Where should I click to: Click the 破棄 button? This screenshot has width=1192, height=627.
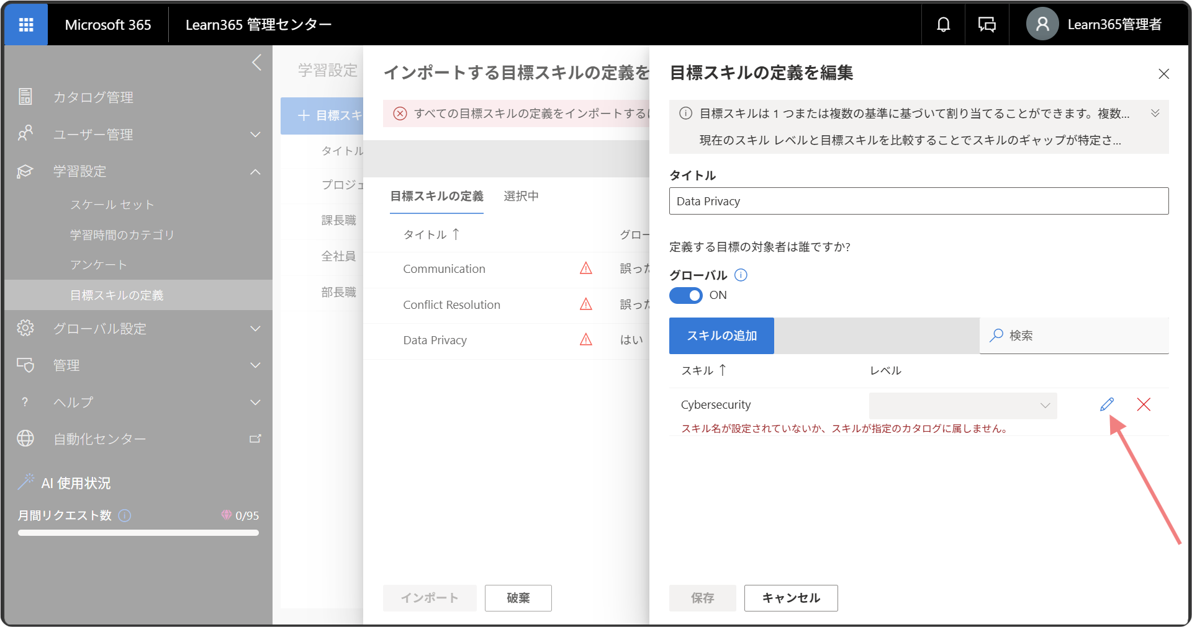point(518,598)
